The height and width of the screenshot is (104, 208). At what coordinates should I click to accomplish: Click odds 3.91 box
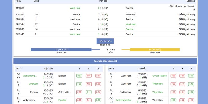point(182,92)
